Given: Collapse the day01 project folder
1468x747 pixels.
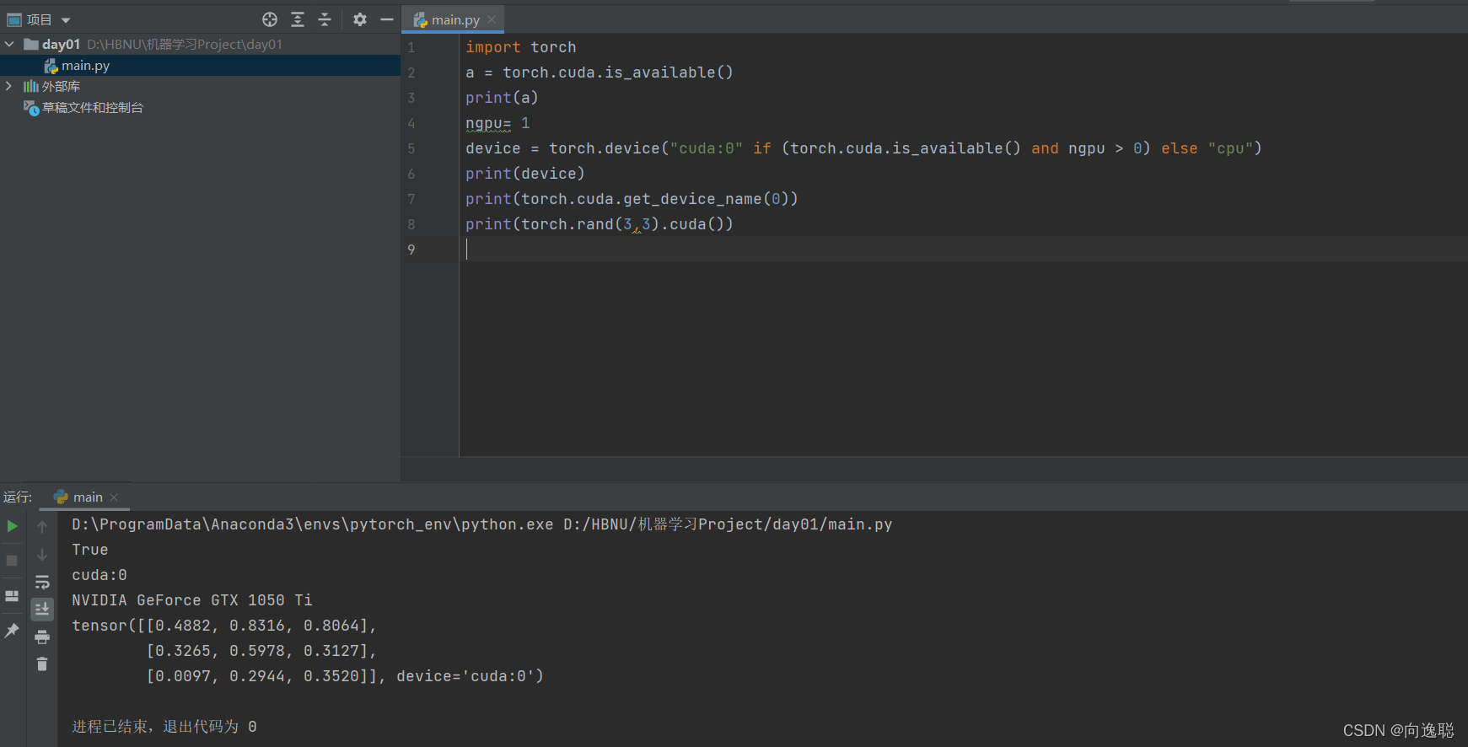Looking at the screenshot, I should pos(9,44).
